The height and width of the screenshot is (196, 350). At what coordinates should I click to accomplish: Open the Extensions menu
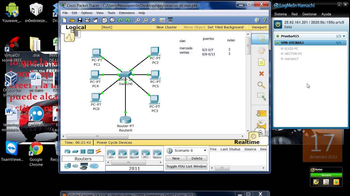click(127, 13)
